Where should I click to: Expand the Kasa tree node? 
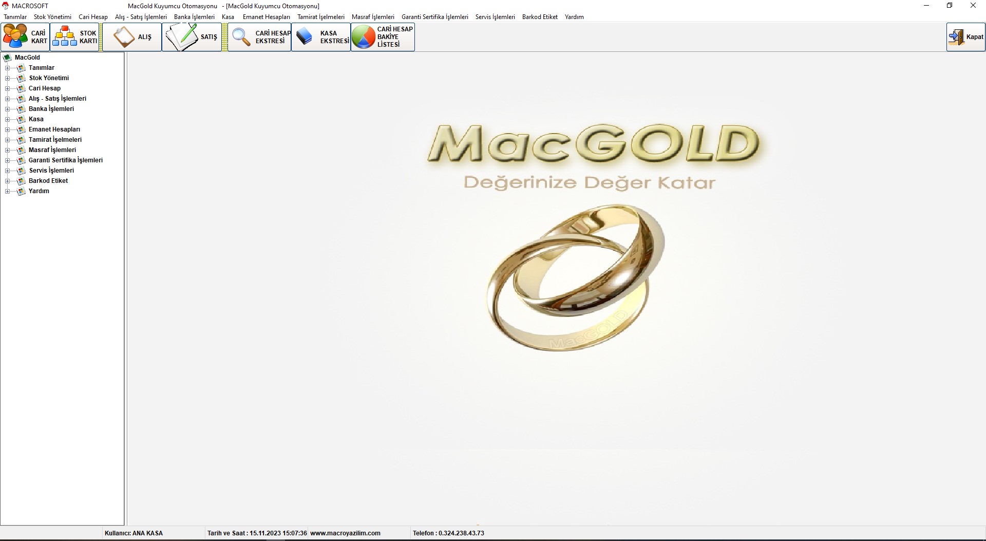click(7, 119)
